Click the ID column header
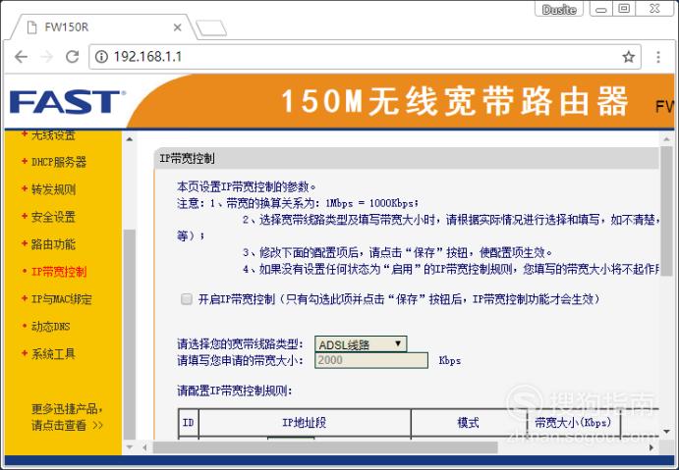 pyautogui.click(x=189, y=423)
